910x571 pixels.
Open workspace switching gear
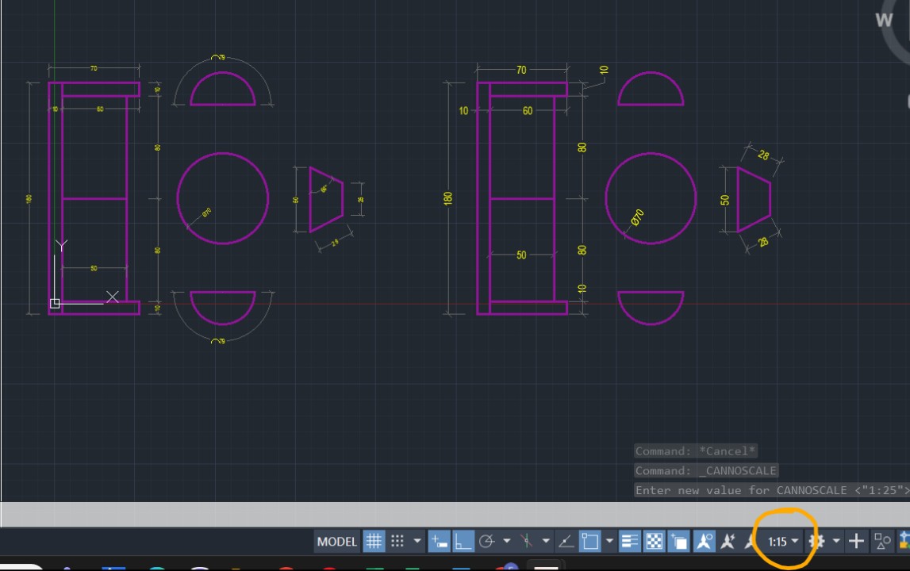pyautogui.click(x=816, y=542)
